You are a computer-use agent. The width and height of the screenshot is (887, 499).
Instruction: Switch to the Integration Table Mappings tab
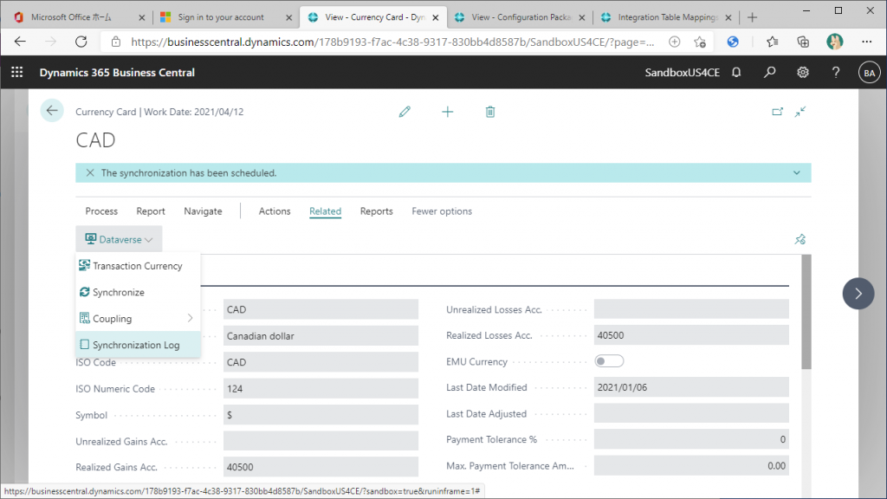click(668, 17)
